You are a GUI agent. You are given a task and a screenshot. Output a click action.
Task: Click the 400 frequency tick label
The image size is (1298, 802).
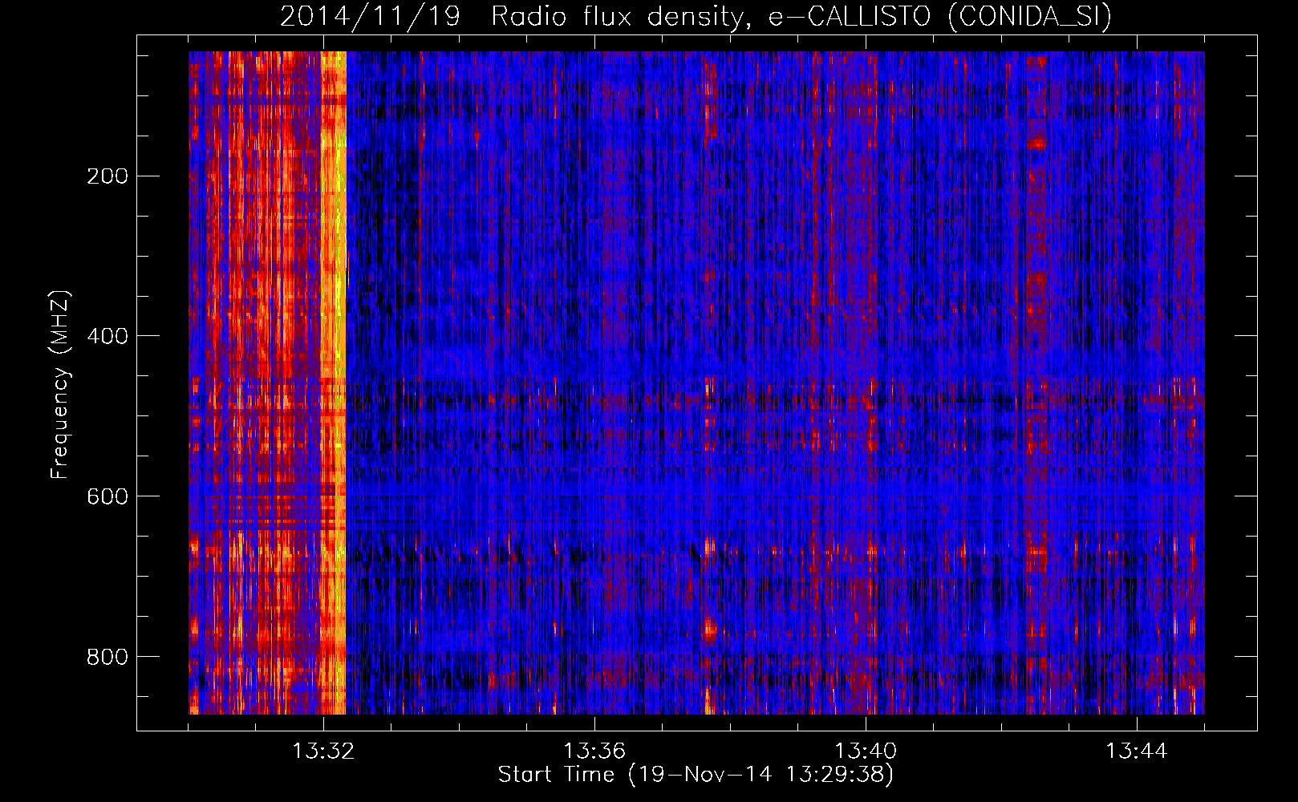pyautogui.click(x=107, y=336)
